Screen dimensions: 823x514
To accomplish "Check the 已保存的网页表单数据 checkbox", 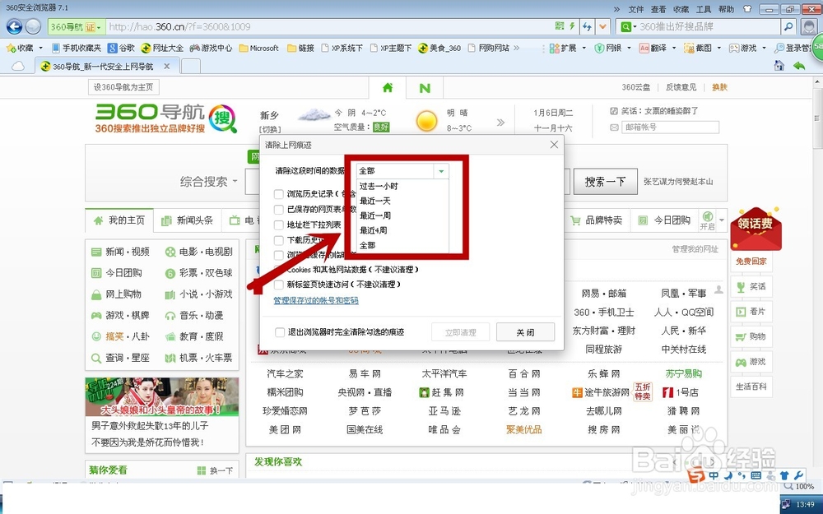I will [x=279, y=209].
